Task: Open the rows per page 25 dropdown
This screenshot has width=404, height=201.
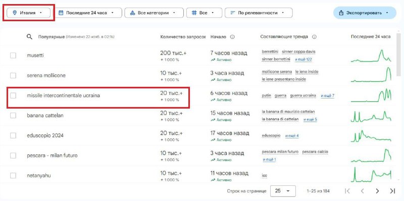Action: [x=283, y=191]
